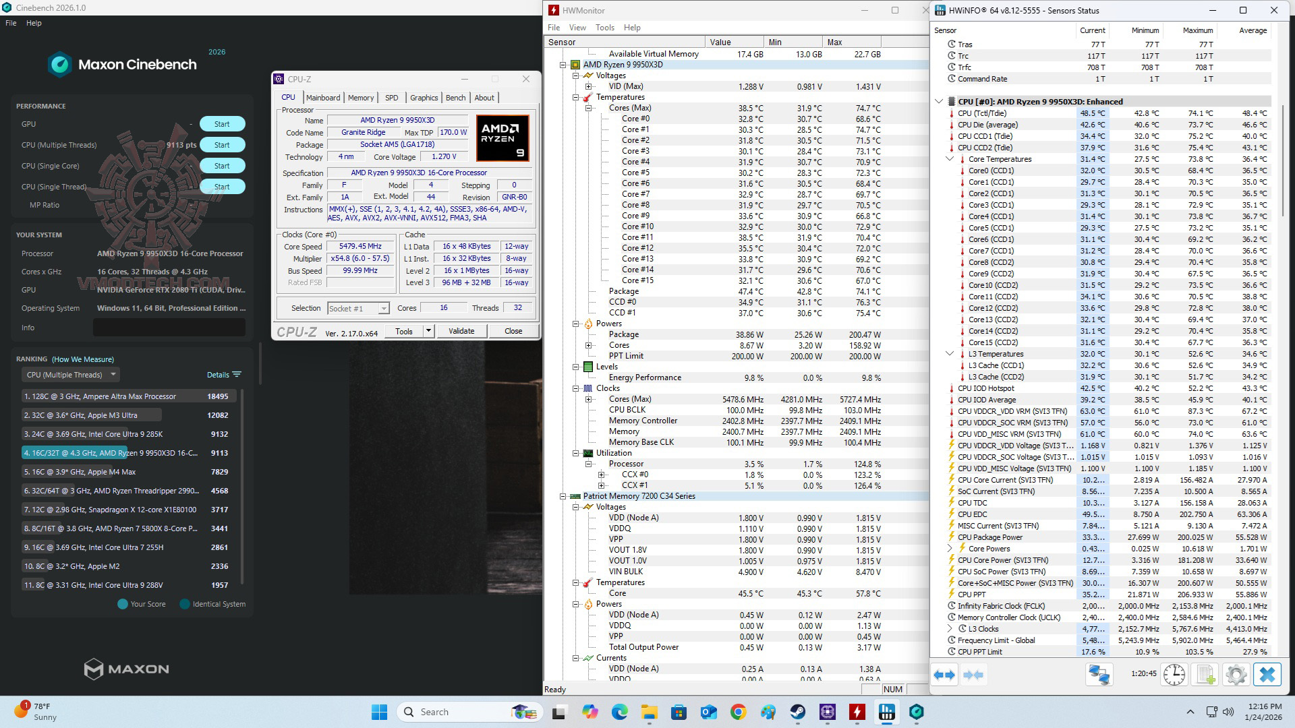Open the Socket #1 selection combo box
This screenshot has height=728, width=1295.
click(358, 308)
